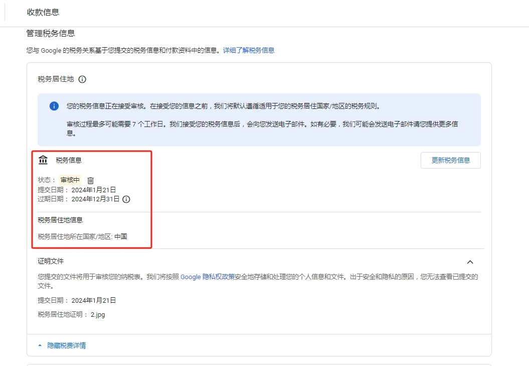This screenshot has height=366, width=529.
Task: Click the 收款信息 page title
Action: pos(43,12)
